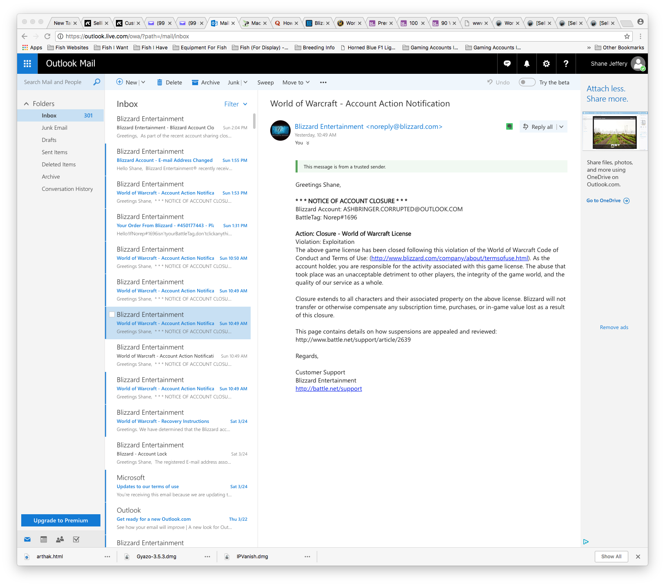
Task: Click the OneDrive ad thumbnail image
Action: (x=615, y=131)
